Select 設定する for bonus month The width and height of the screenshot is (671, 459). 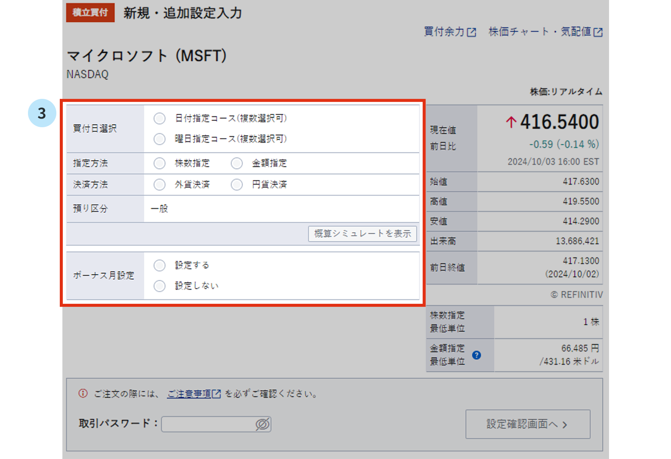click(x=160, y=265)
